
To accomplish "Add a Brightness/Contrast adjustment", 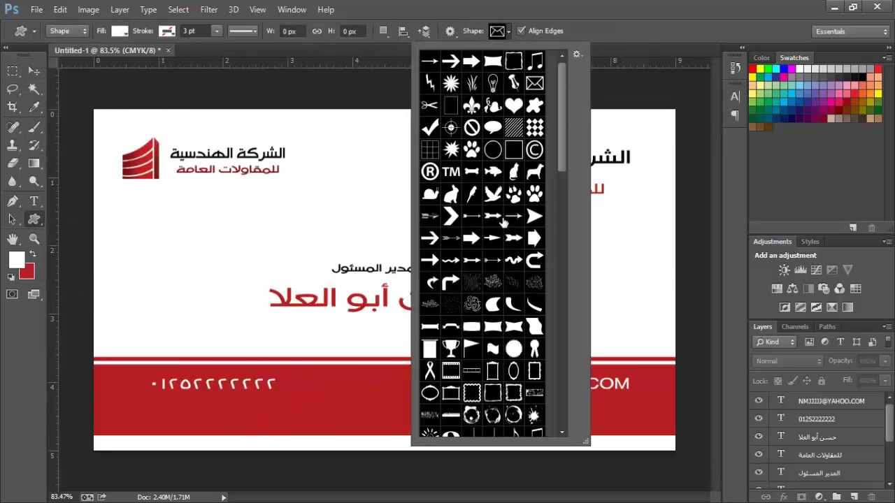I will click(x=785, y=270).
